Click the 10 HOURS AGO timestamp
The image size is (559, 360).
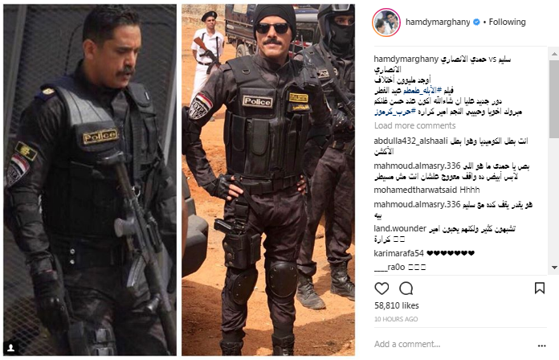[x=396, y=319]
